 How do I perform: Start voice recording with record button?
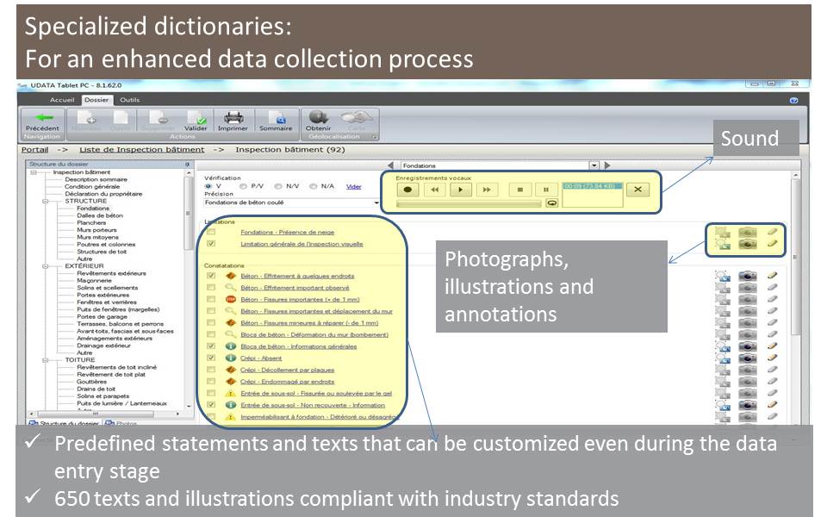(x=411, y=190)
